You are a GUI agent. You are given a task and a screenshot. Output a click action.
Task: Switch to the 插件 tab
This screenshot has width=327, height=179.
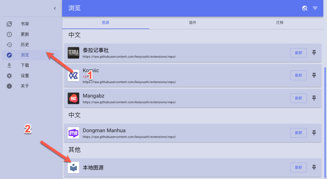pyautogui.click(x=193, y=22)
